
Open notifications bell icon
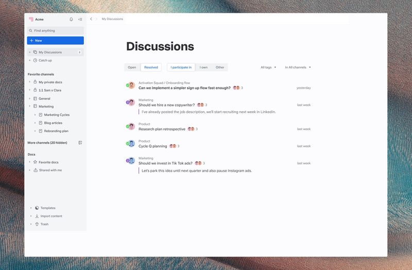click(71, 19)
